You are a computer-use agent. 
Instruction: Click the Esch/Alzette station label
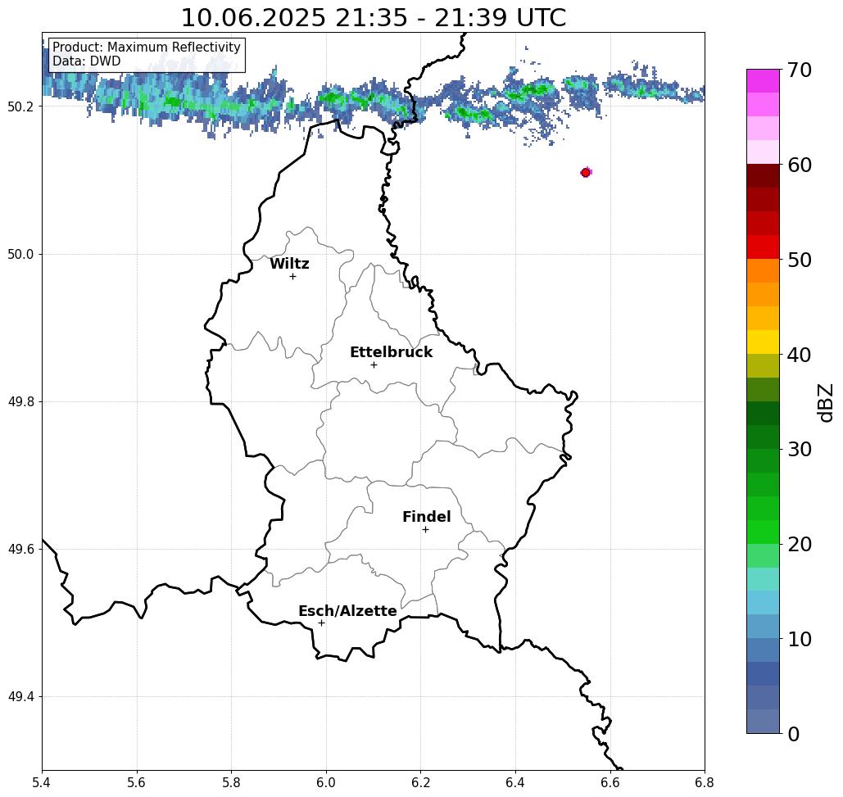[347, 611]
